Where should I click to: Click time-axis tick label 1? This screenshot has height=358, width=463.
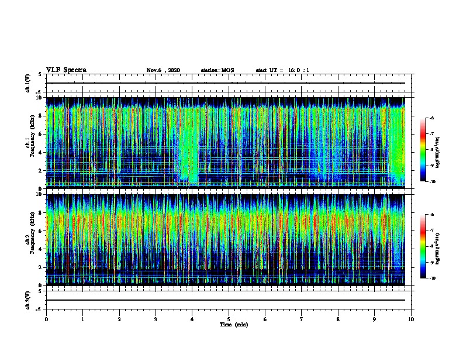[x=82, y=319]
